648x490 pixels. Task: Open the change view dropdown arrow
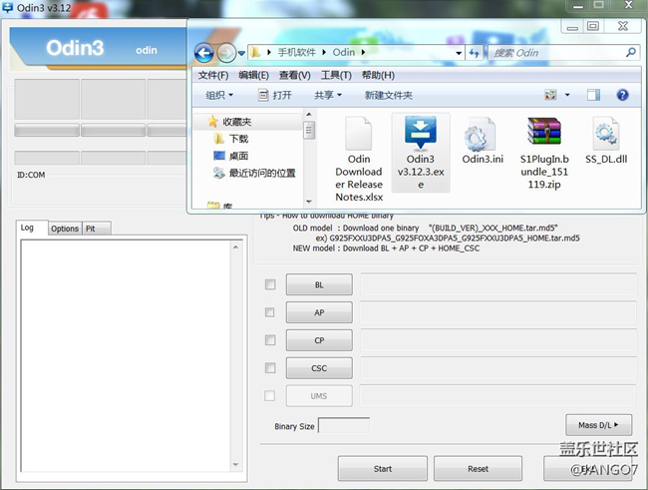(566, 95)
